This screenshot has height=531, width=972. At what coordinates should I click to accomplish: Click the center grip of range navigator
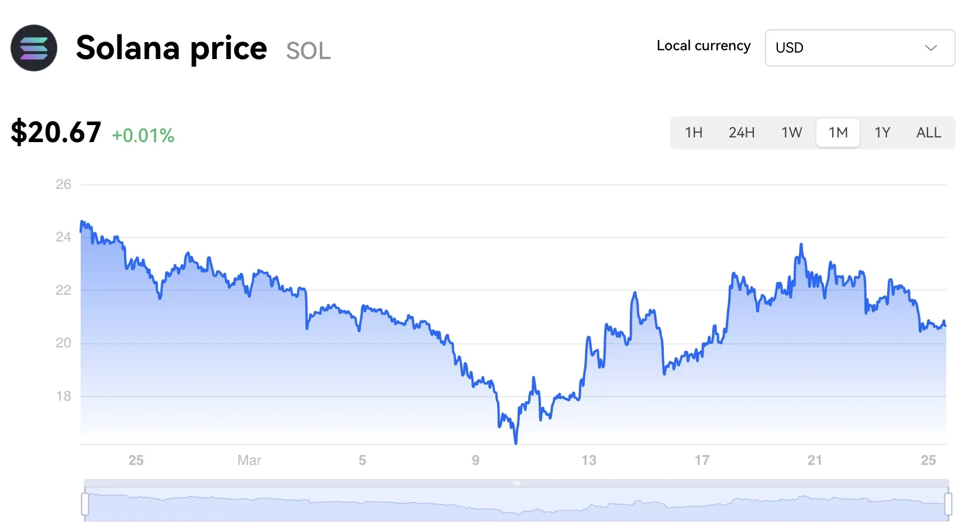pyautogui.click(x=516, y=483)
